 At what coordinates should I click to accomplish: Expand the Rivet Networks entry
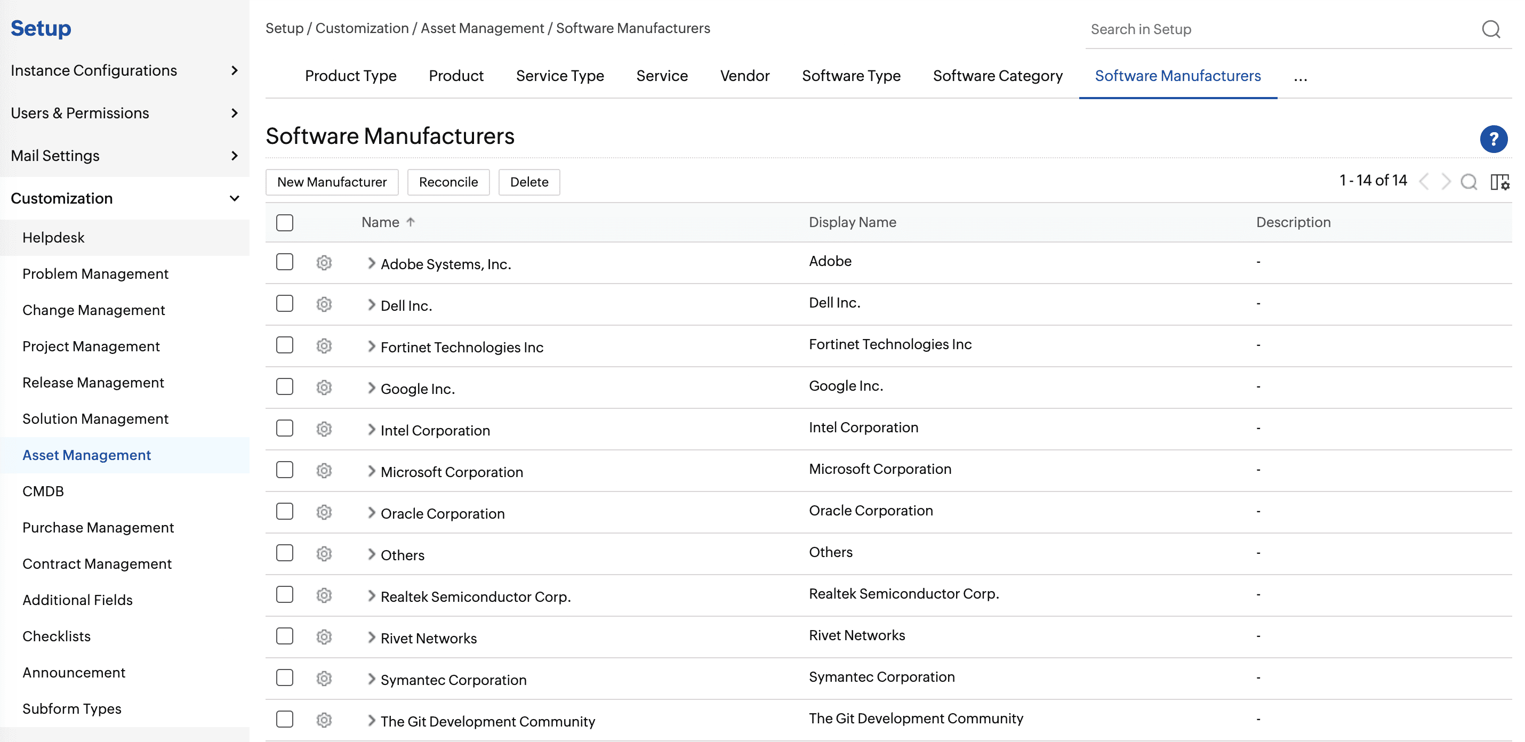pos(371,636)
